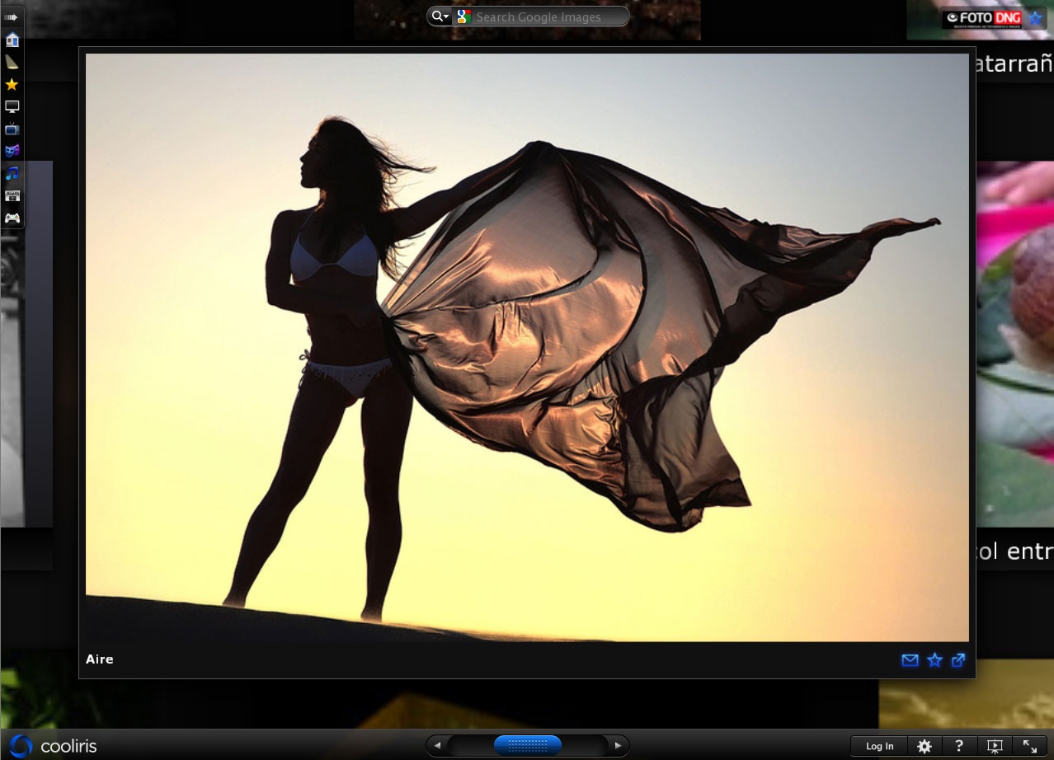Image resolution: width=1054 pixels, height=760 pixels.
Task: Select the spotlight icon in sidebar
Action: pyautogui.click(x=12, y=62)
